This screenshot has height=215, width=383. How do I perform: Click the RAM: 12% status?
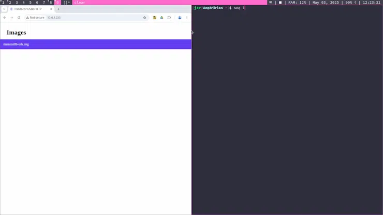point(297,3)
